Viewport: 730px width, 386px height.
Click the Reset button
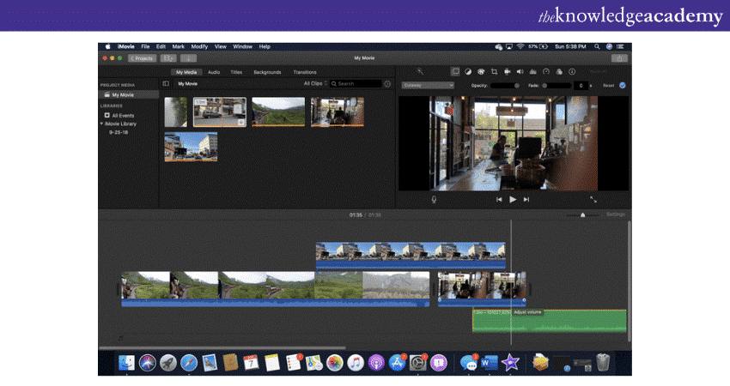pos(608,86)
